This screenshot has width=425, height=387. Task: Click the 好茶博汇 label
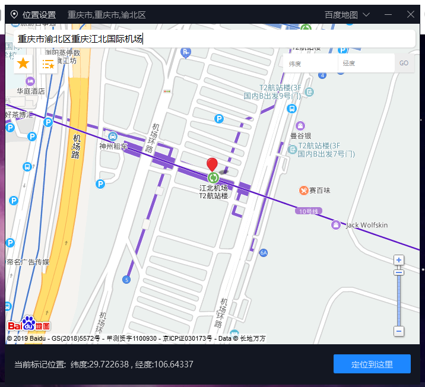[x=19, y=115]
